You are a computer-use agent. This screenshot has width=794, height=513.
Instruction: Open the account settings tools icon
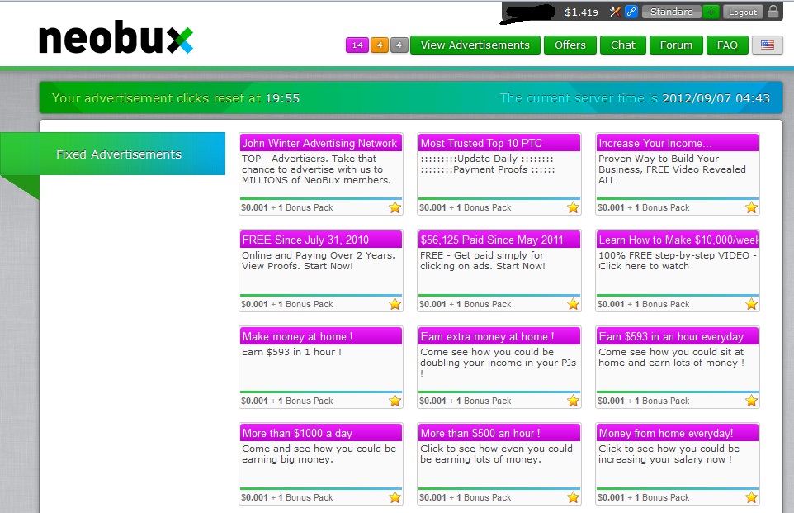tap(615, 12)
